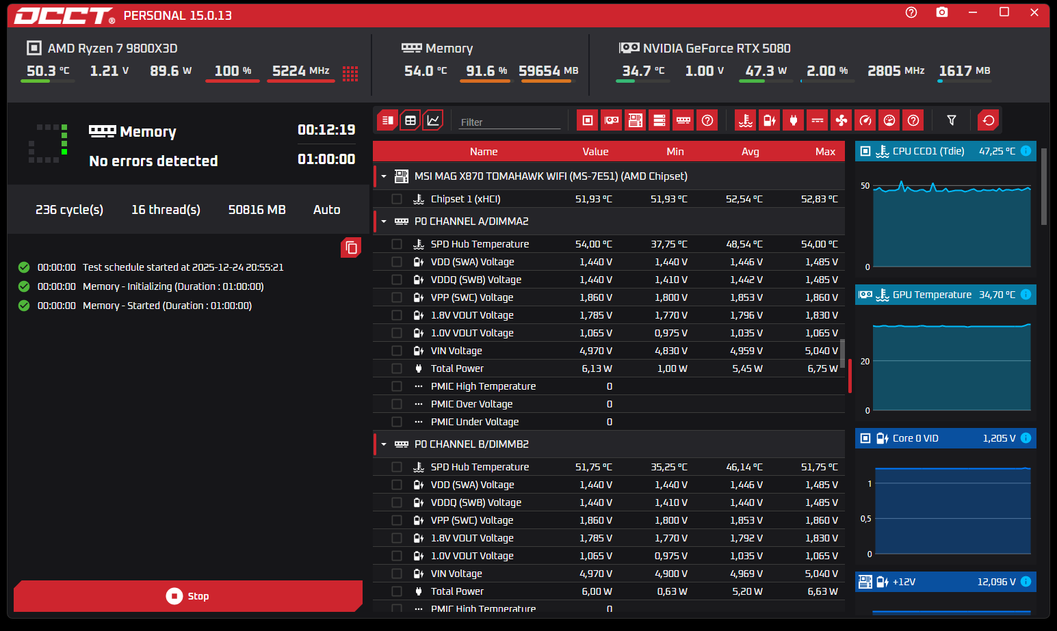Check VDD (SWA) Voltage box under DIMMA2

(x=397, y=262)
